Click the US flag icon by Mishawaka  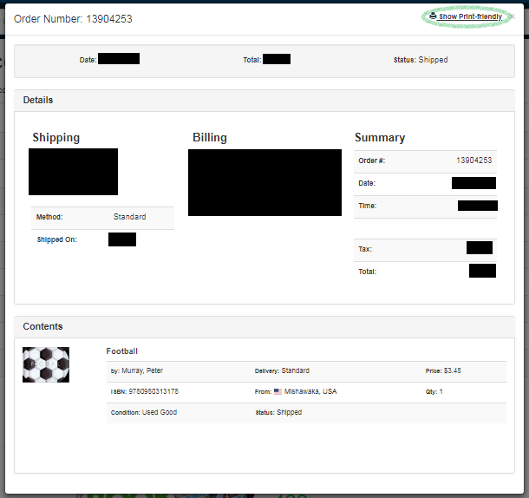click(278, 391)
